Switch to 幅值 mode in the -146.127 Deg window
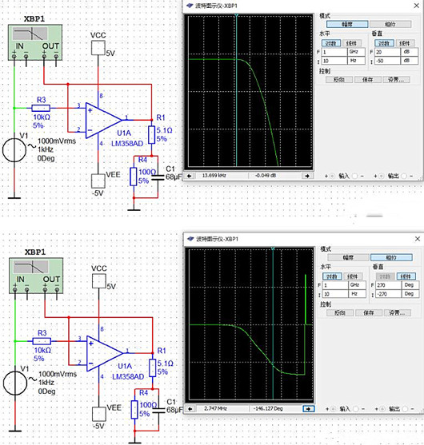This screenshot has height=445, width=424. tap(348, 258)
